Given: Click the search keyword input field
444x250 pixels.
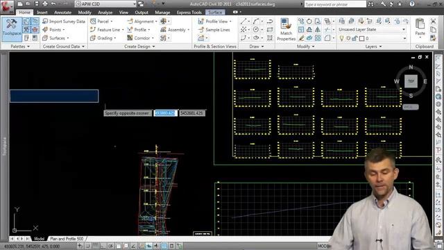Looking at the screenshot, I should pos(335,4).
